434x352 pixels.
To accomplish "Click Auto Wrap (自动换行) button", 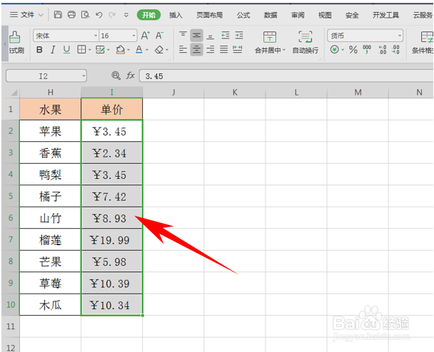I will pos(306,42).
